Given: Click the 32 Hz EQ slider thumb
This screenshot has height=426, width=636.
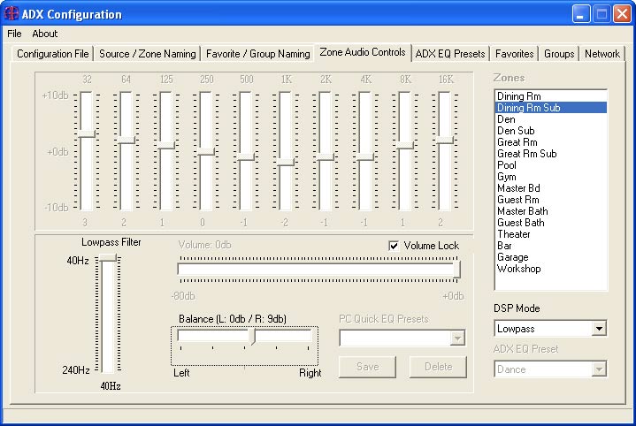Looking at the screenshot, I should click(87, 133).
